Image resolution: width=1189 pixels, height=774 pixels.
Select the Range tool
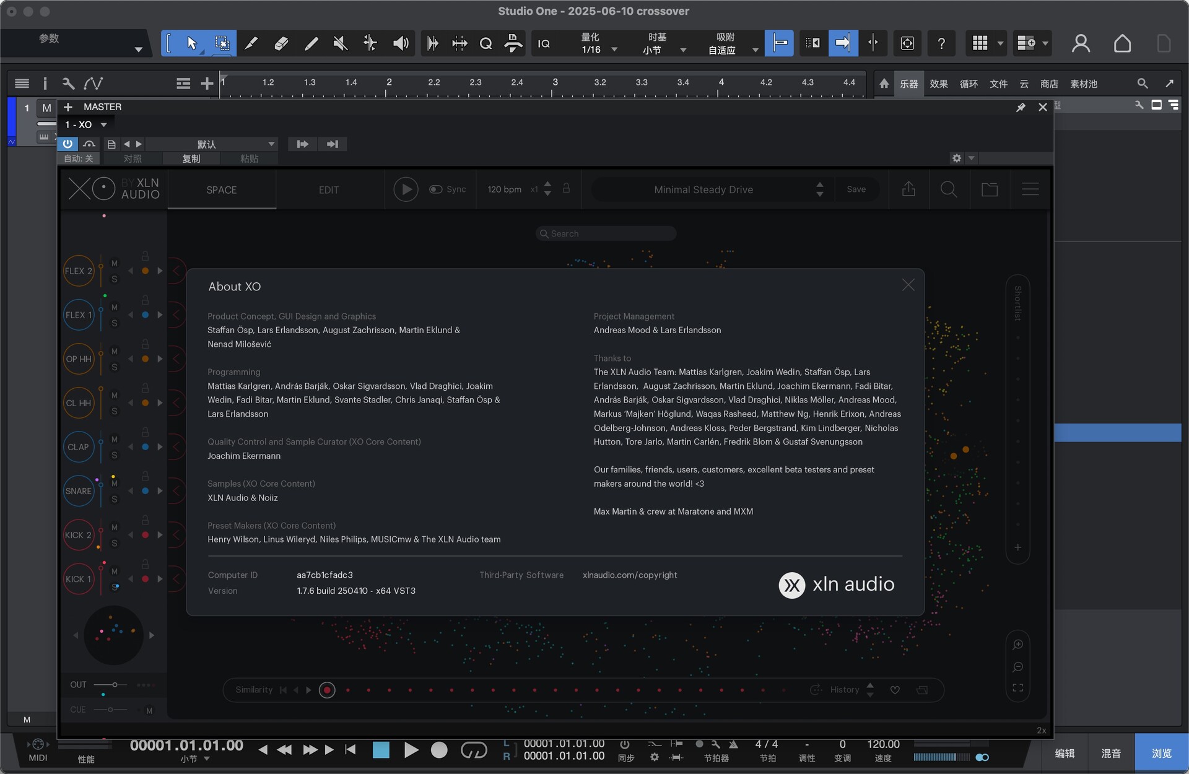(221, 43)
